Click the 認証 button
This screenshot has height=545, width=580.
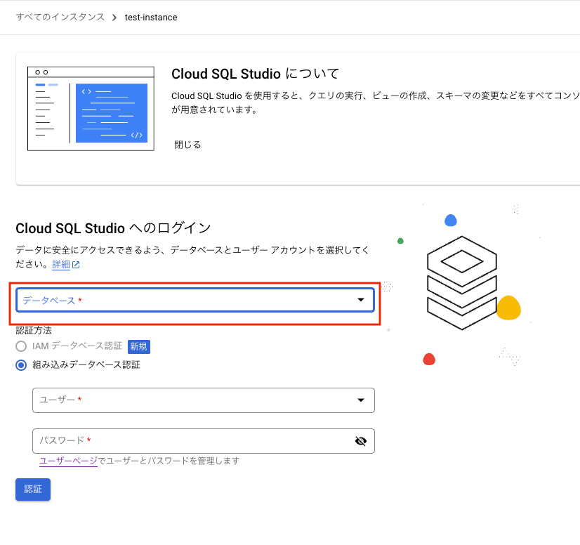33,489
